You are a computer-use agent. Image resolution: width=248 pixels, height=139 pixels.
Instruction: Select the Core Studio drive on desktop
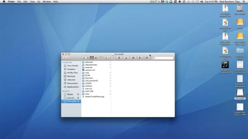pos(240,10)
